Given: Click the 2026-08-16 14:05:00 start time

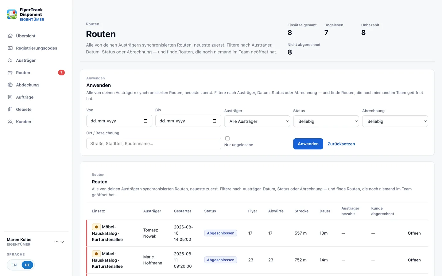Looking at the screenshot, I should 183,233.
